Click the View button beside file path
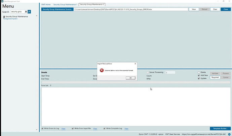This screenshot has width=232, height=136. pos(194,9)
